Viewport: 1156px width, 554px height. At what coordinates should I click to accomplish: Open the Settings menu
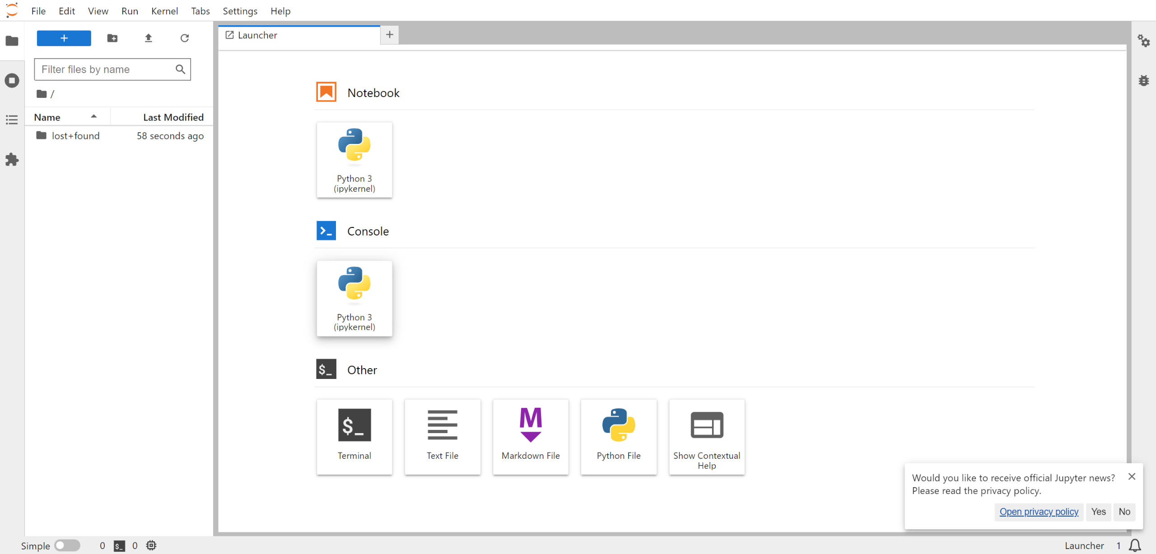tap(240, 11)
